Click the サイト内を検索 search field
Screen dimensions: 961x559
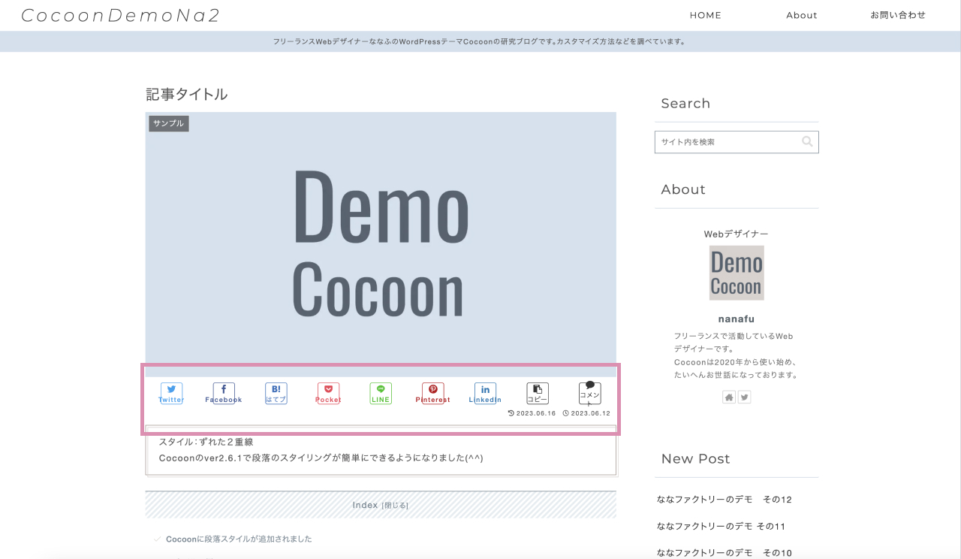click(x=721, y=141)
